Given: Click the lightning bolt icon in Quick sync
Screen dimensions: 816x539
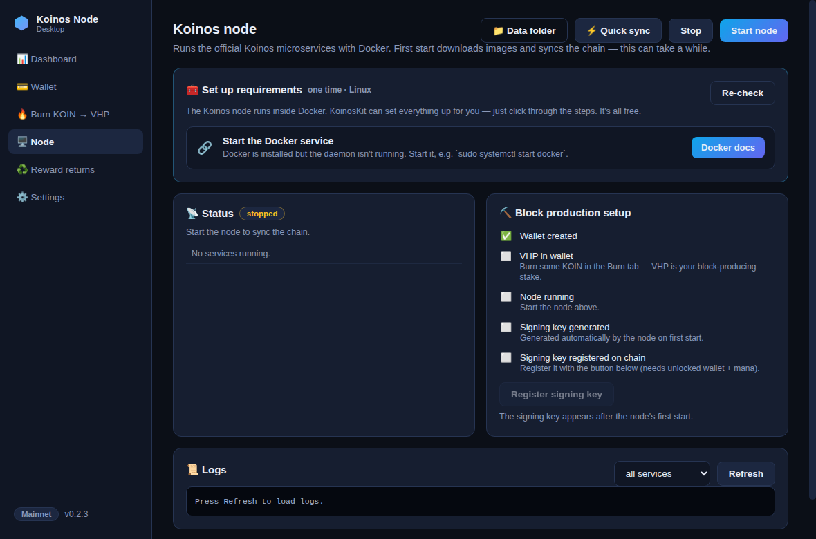Looking at the screenshot, I should [592, 30].
